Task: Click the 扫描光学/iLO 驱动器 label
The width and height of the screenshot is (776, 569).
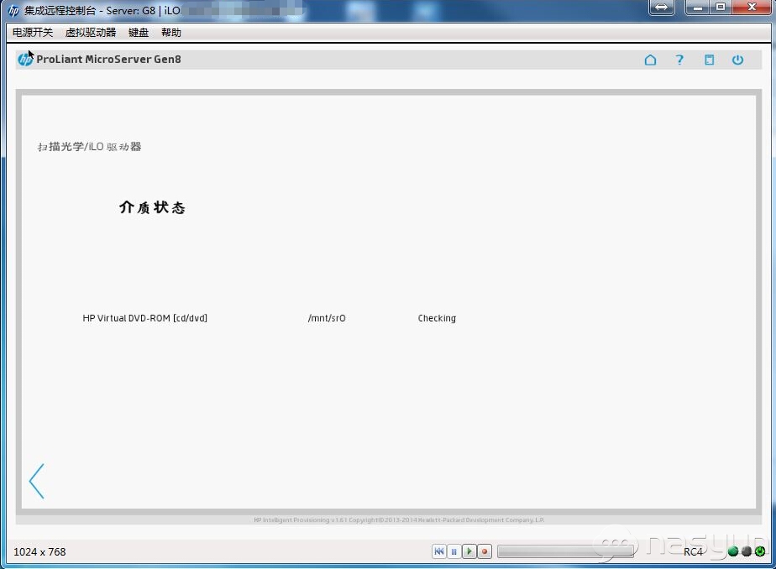Action: (90, 146)
